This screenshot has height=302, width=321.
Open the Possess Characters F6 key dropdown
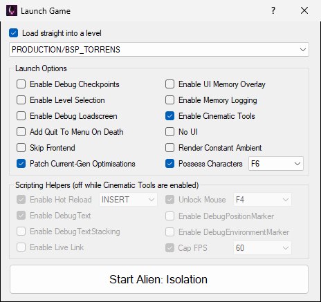point(276,164)
